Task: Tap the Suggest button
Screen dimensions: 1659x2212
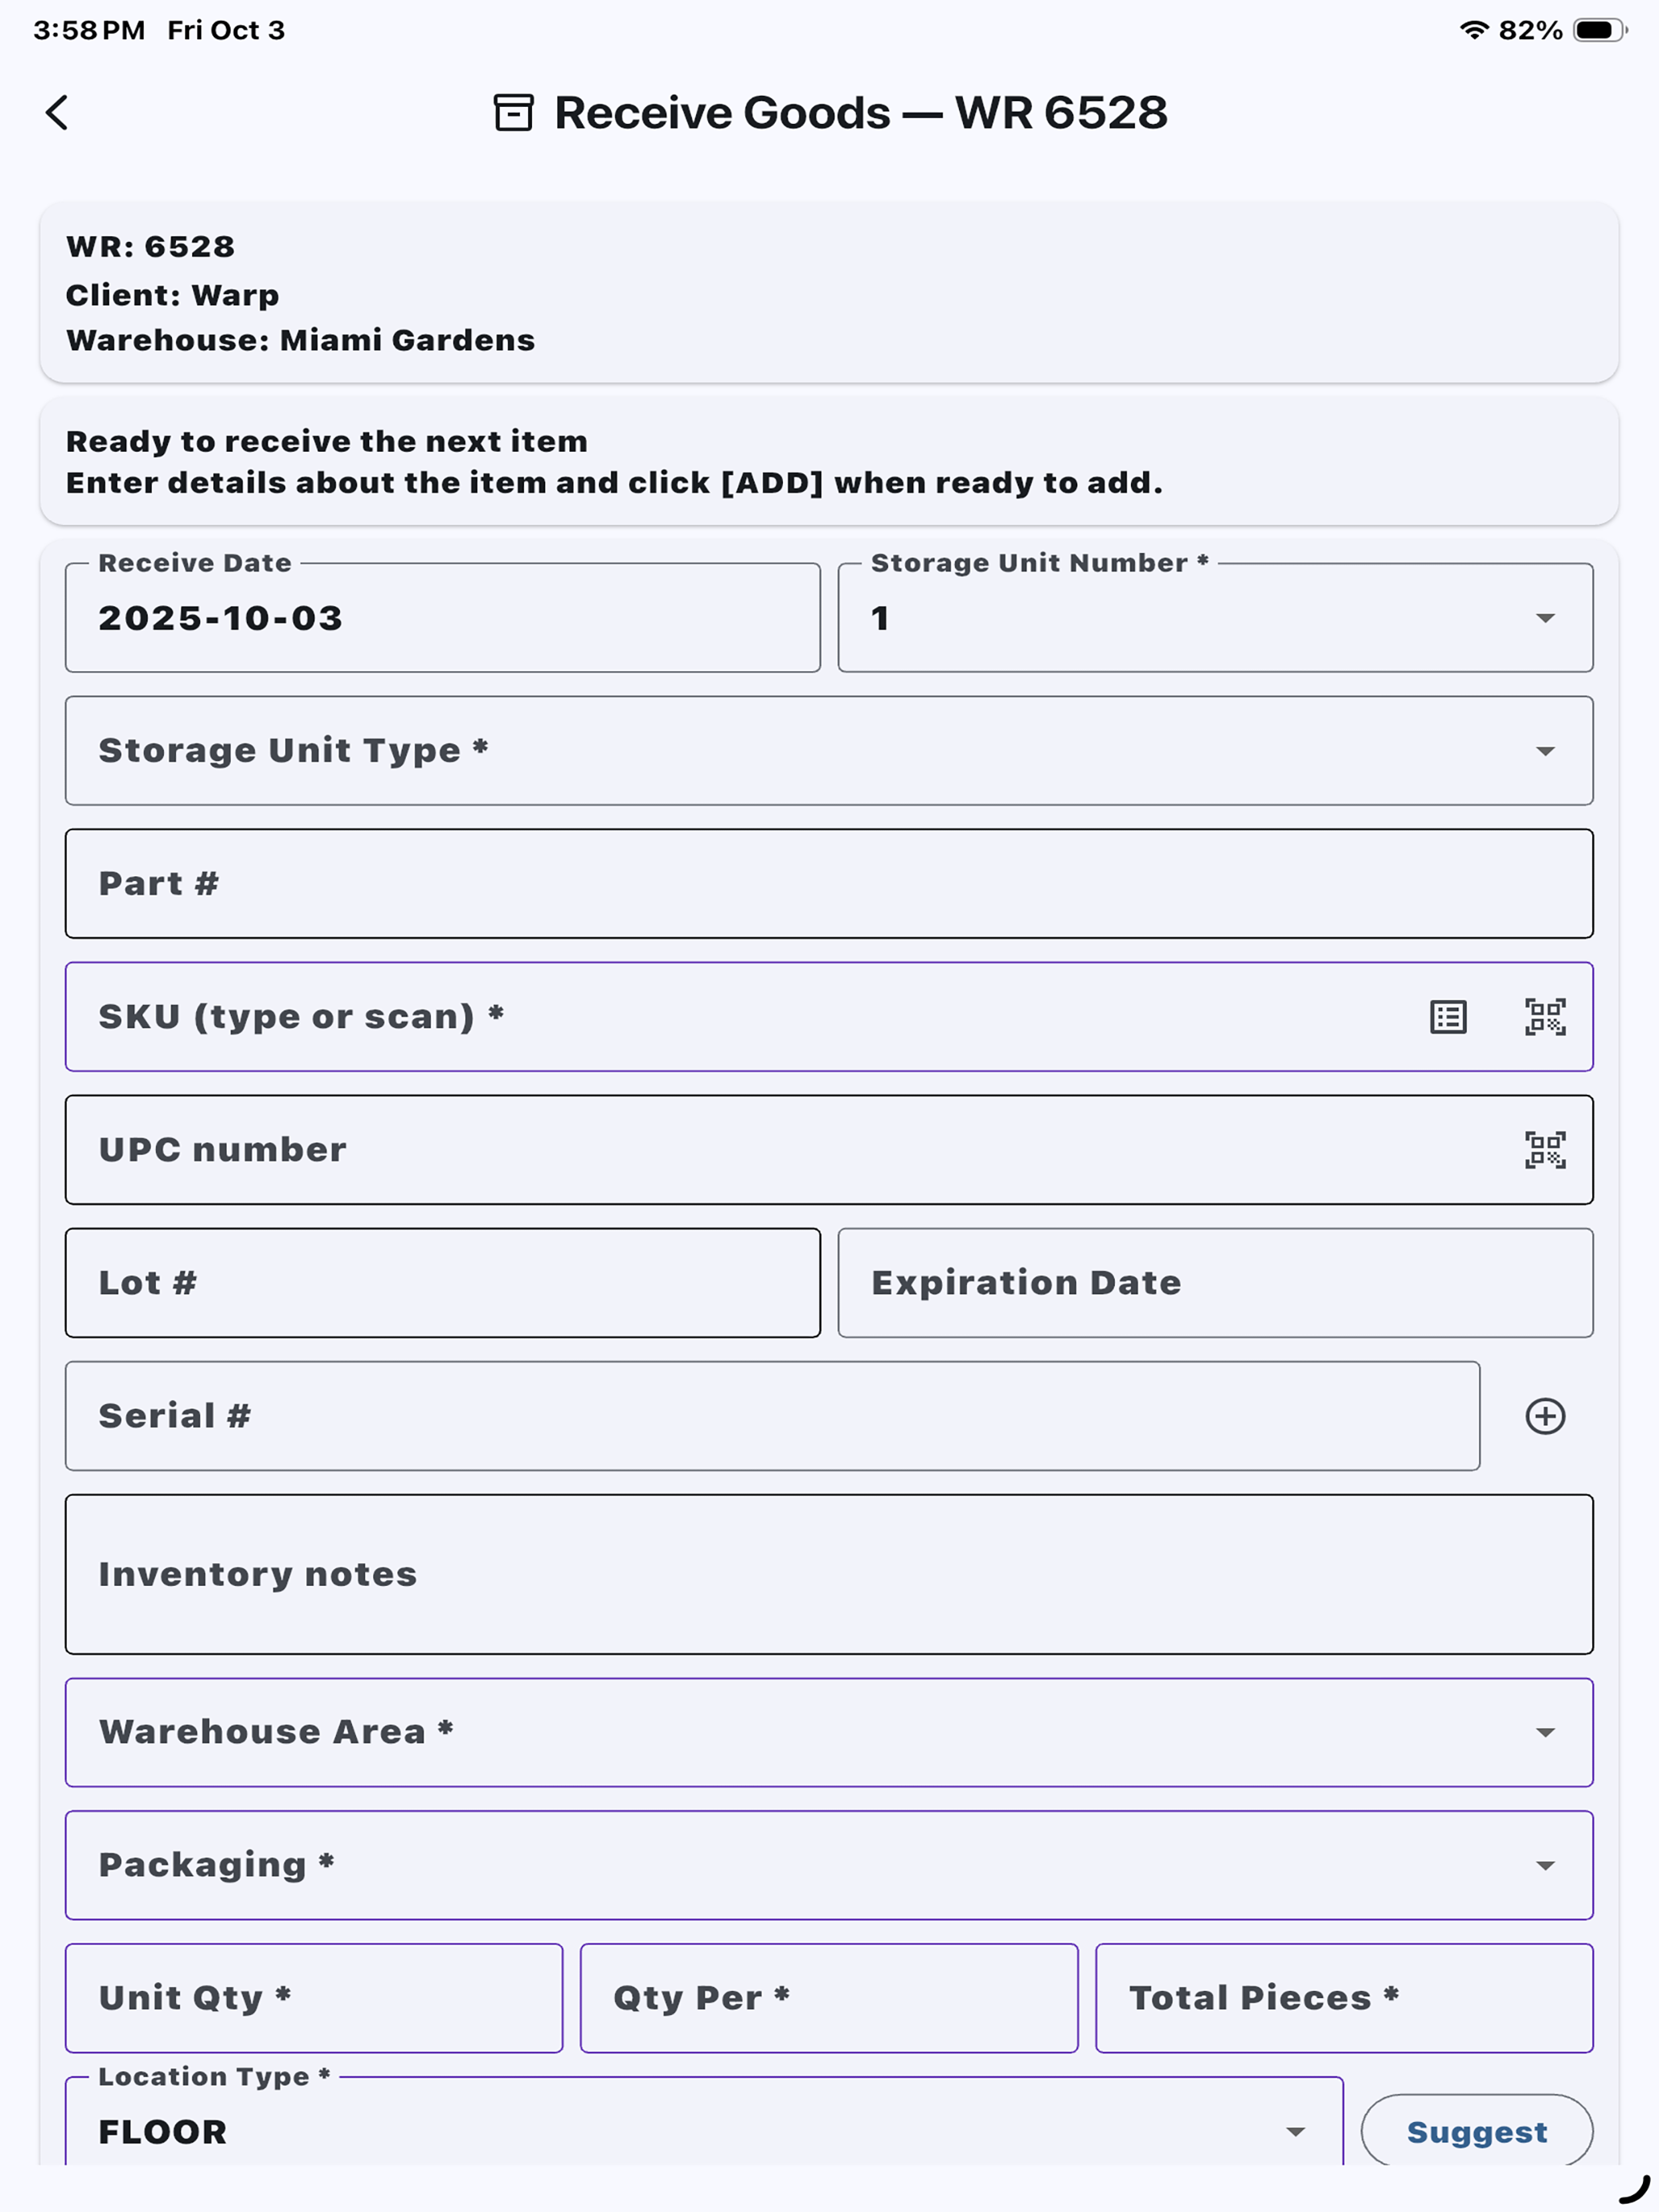Action: (x=1477, y=2131)
